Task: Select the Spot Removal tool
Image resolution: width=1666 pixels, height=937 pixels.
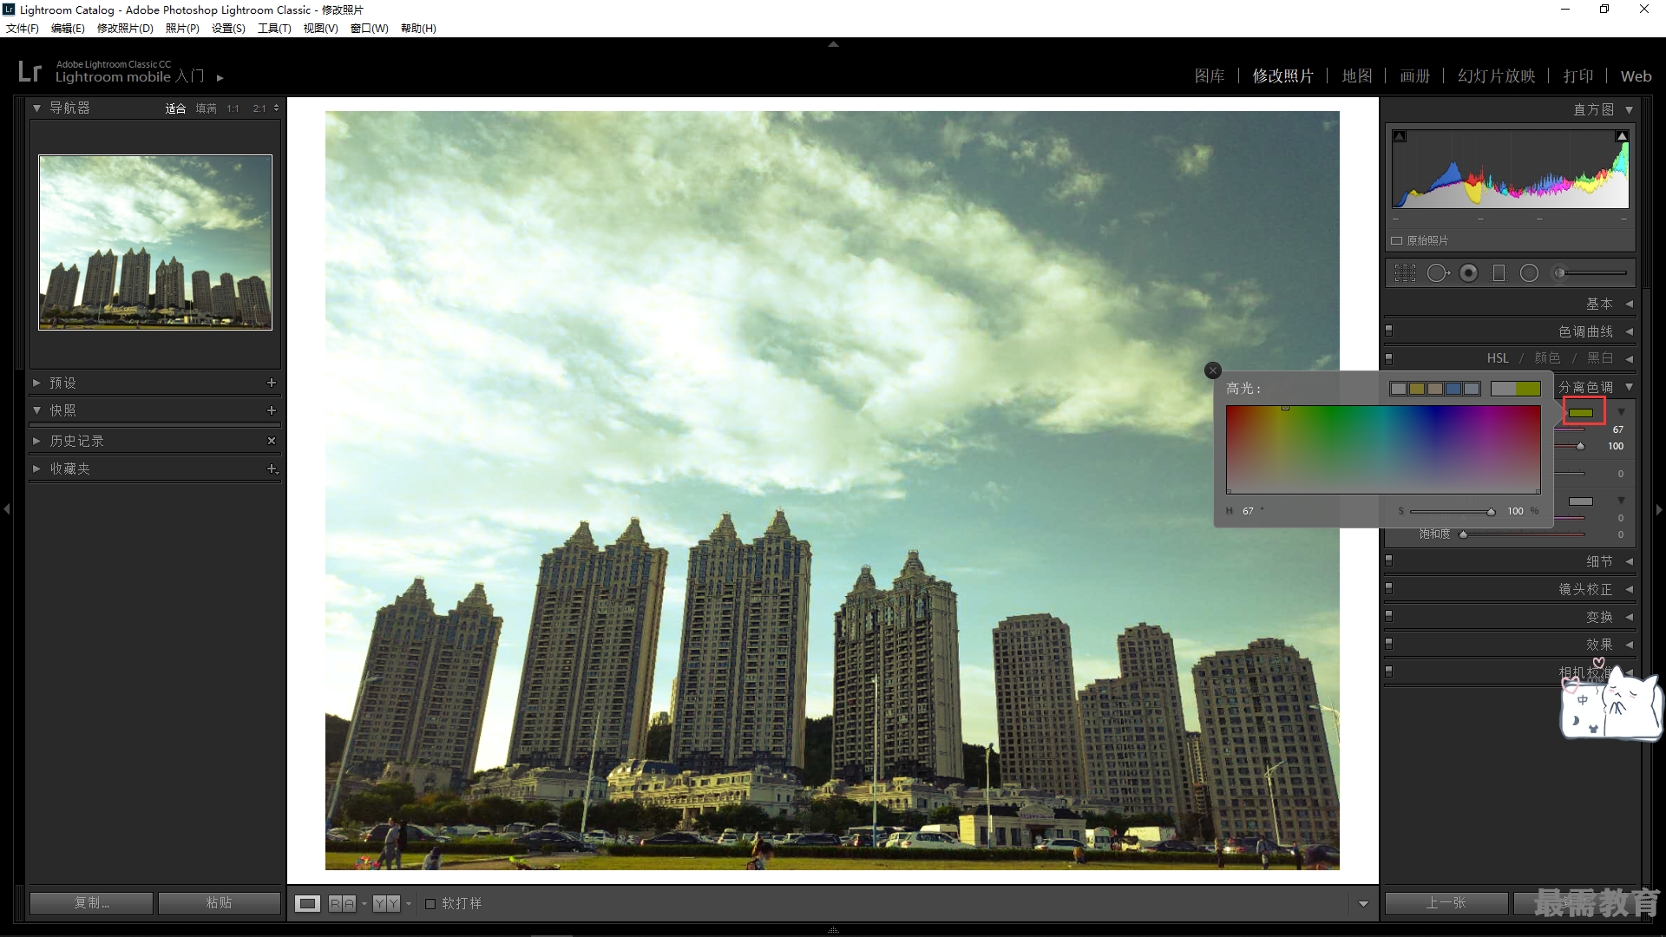Action: pyautogui.click(x=1438, y=273)
